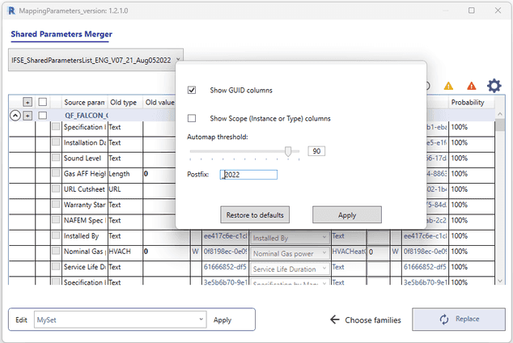Click the Edit label button

pyautogui.click(x=21, y=320)
